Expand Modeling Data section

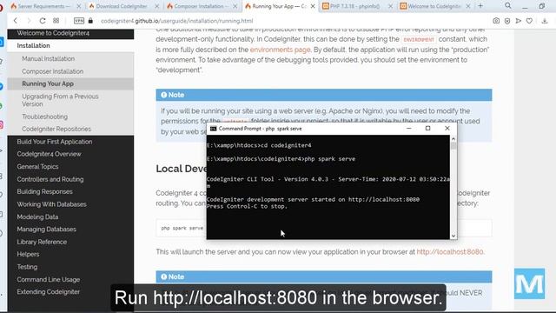37,216
